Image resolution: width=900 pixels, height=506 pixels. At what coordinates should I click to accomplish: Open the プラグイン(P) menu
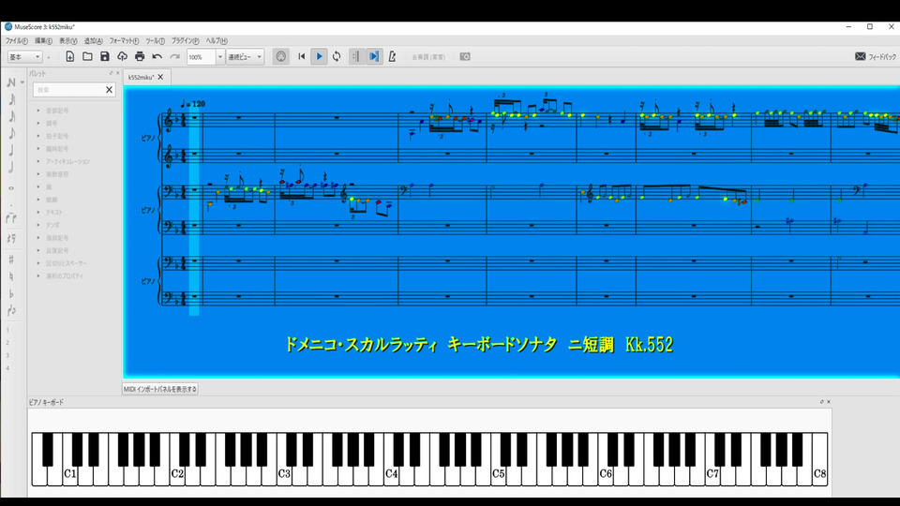pyautogui.click(x=186, y=40)
